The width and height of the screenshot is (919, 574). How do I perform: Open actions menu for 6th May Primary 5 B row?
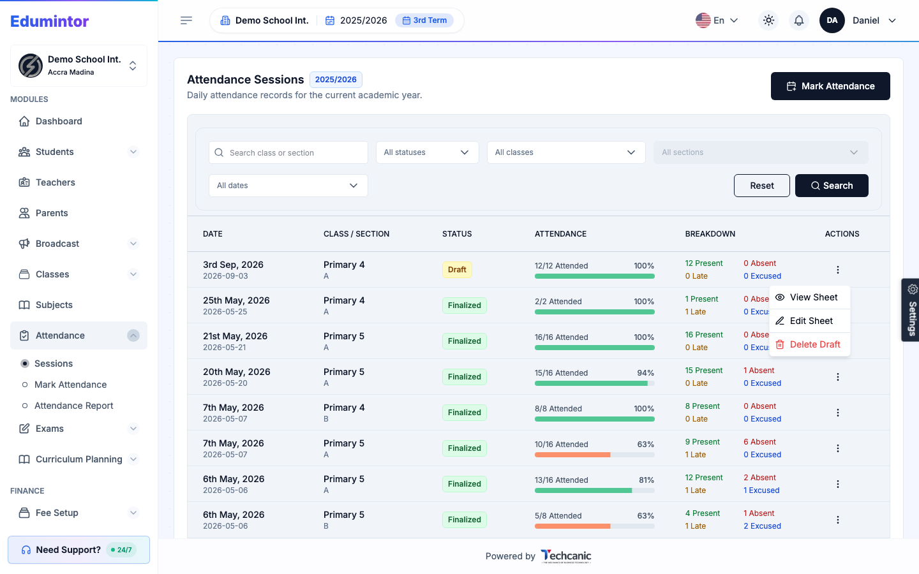[x=837, y=520]
